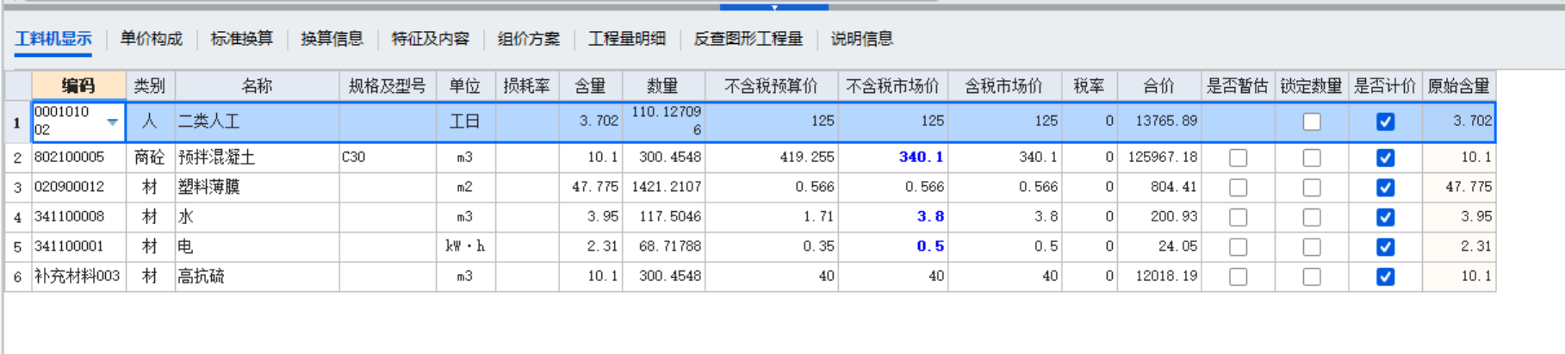The height and width of the screenshot is (354, 1565).
Task: Open the 标准换算 tab
Action: coord(242,39)
